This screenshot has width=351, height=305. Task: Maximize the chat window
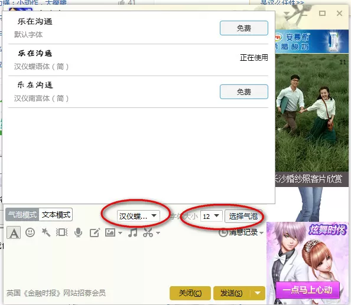(x=322, y=13)
